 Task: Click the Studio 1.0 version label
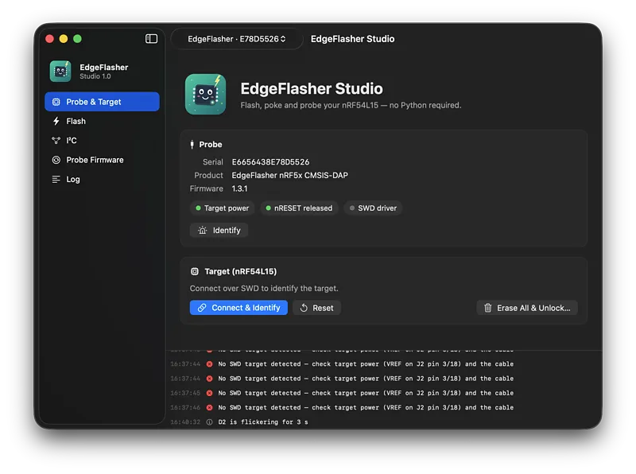pyautogui.click(x=95, y=76)
